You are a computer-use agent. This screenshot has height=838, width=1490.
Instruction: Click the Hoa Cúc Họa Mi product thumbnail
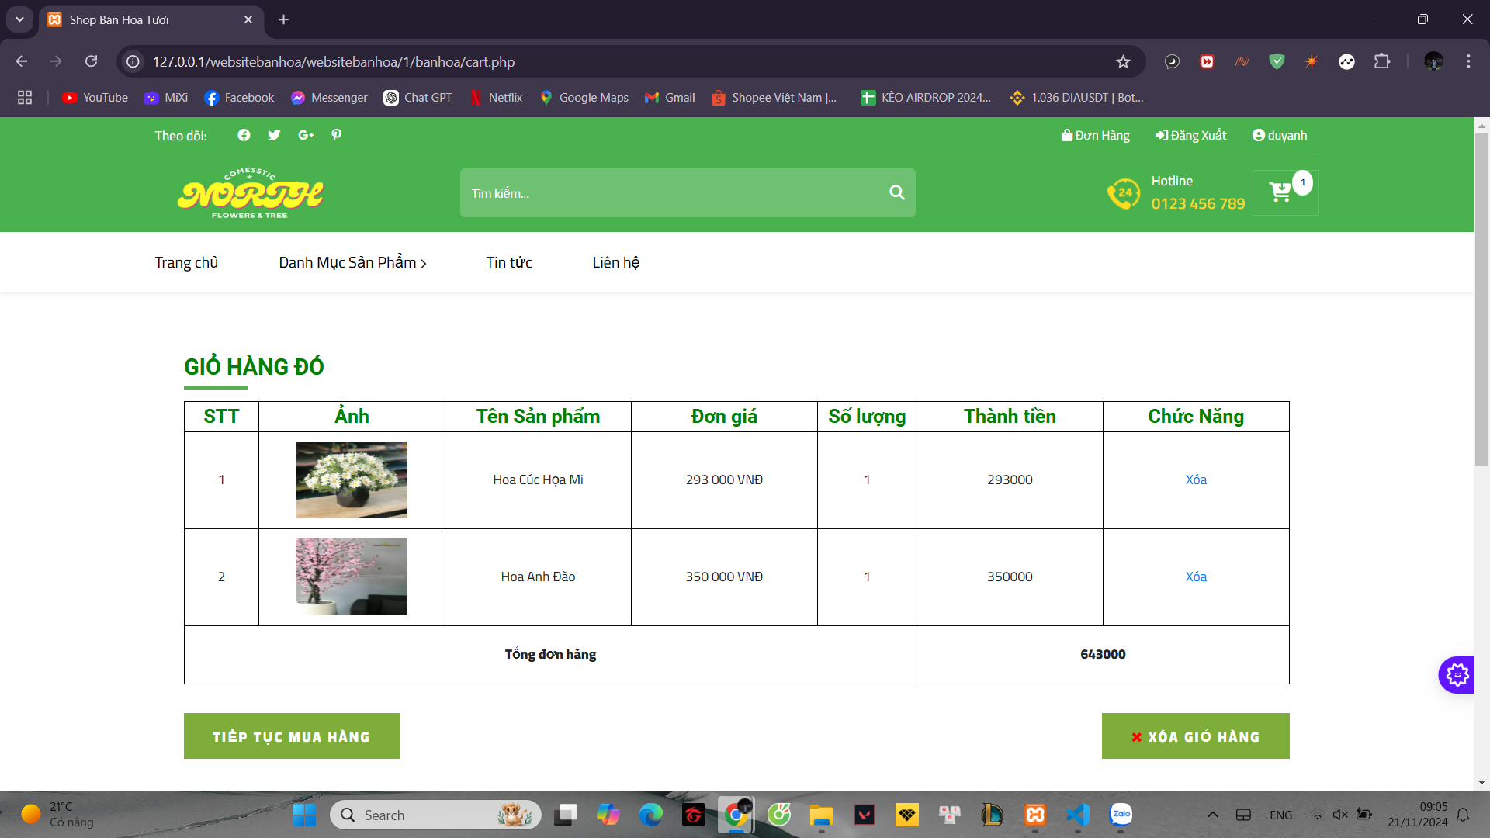tap(351, 479)
